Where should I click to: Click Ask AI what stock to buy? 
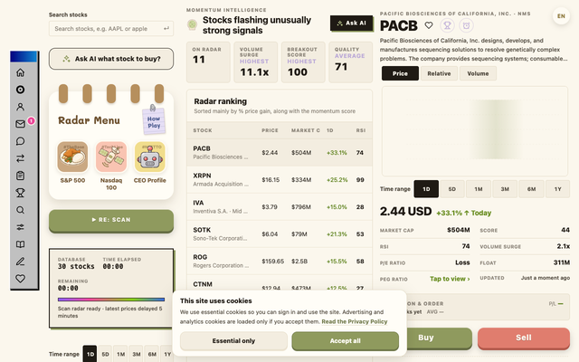click(111, 59)
